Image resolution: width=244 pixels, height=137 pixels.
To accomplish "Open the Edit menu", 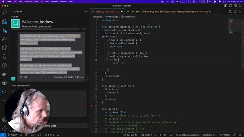I will pyautogui.click(x=20, y=2).
